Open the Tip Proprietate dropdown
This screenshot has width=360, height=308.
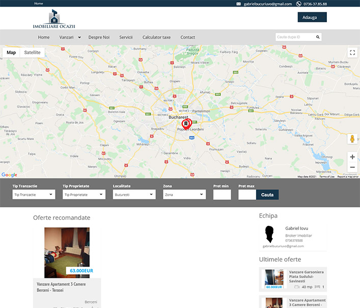tap(84, 194)
